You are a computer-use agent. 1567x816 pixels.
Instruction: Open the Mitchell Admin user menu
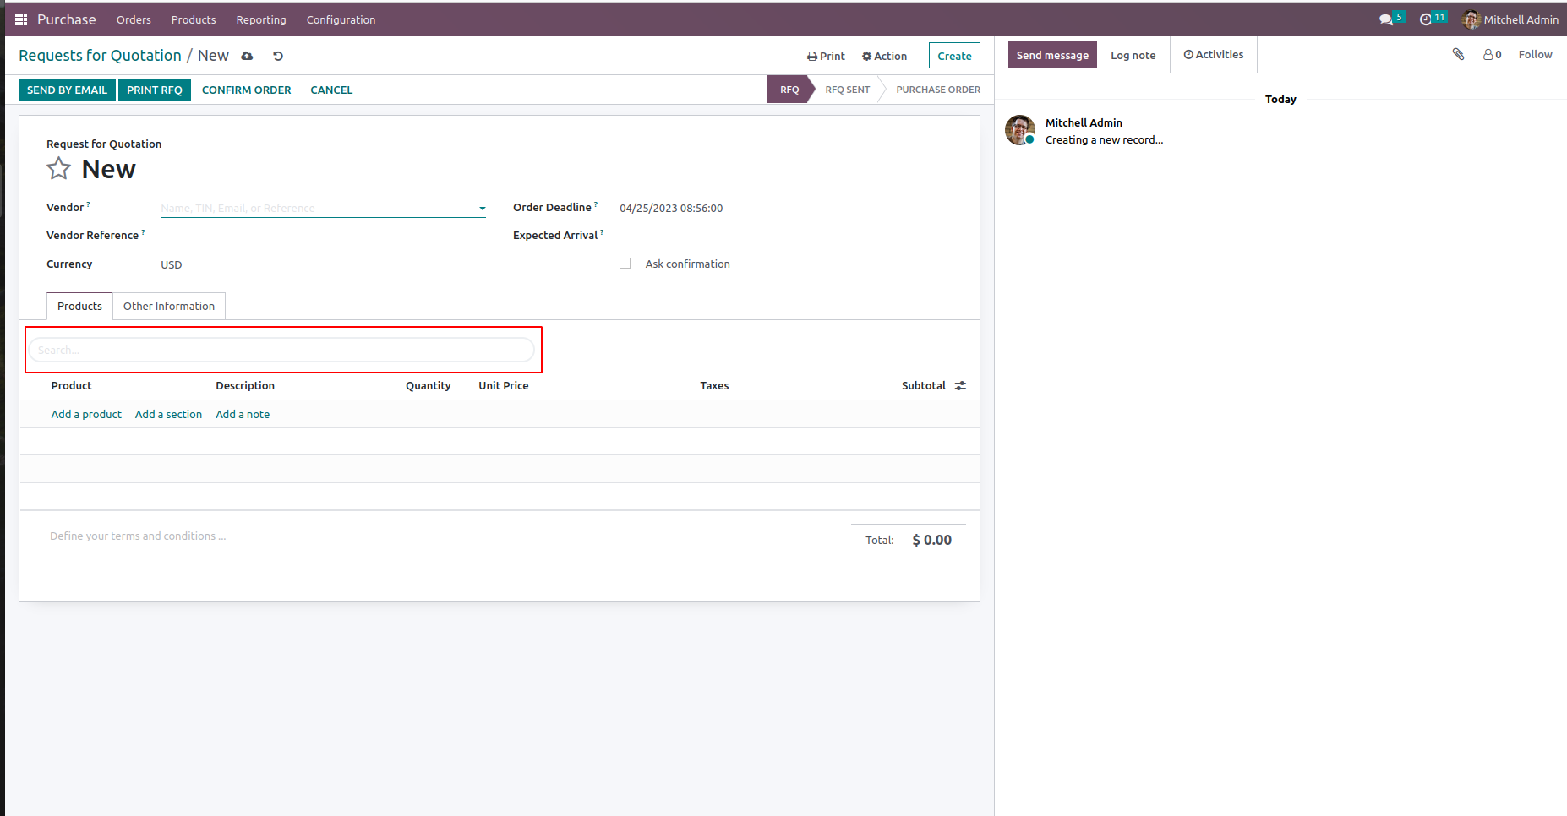click(x=1511, y=19)
